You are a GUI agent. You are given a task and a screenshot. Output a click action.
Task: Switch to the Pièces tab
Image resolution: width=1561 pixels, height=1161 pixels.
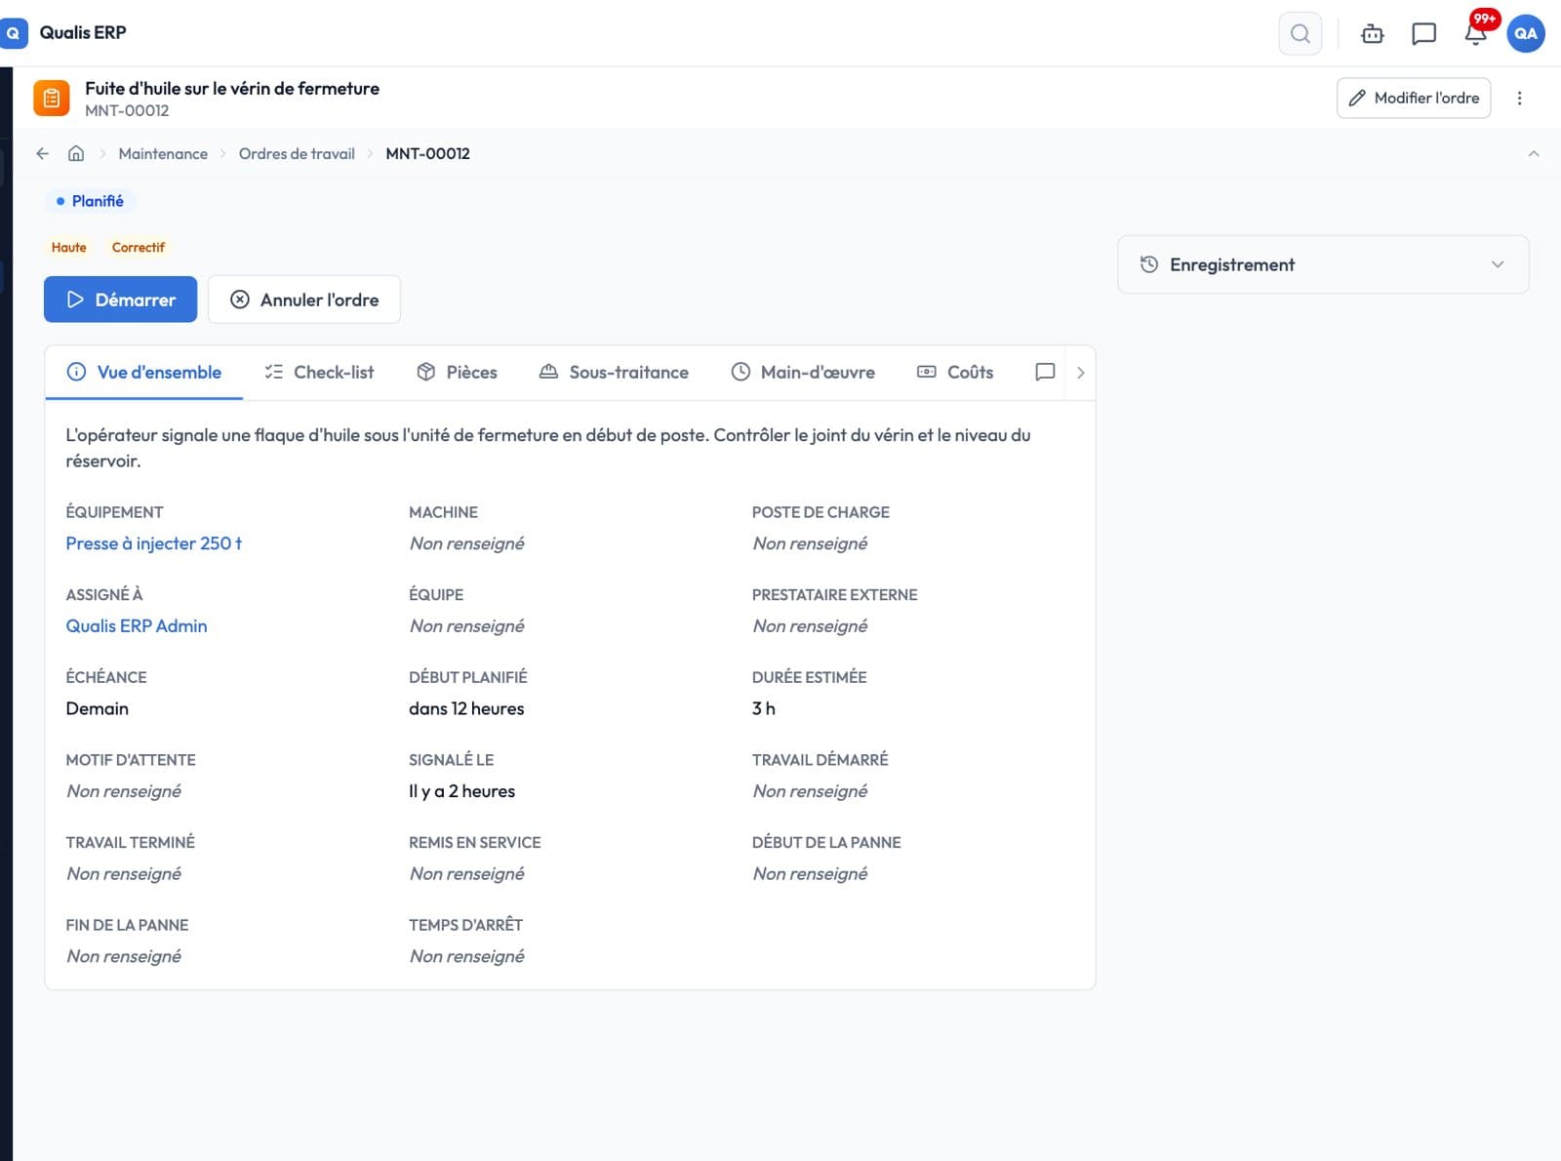[457, 373]
